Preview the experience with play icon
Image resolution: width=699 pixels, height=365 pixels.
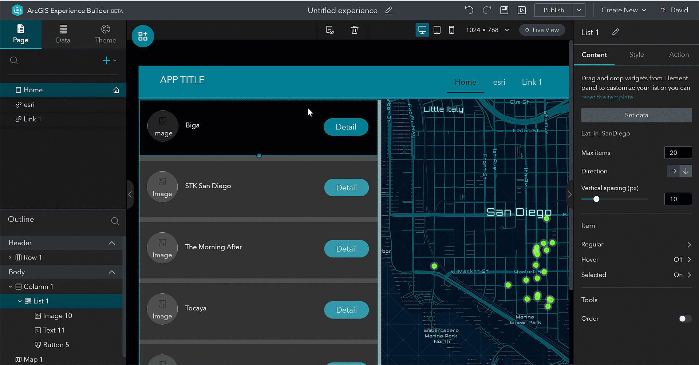522,10
